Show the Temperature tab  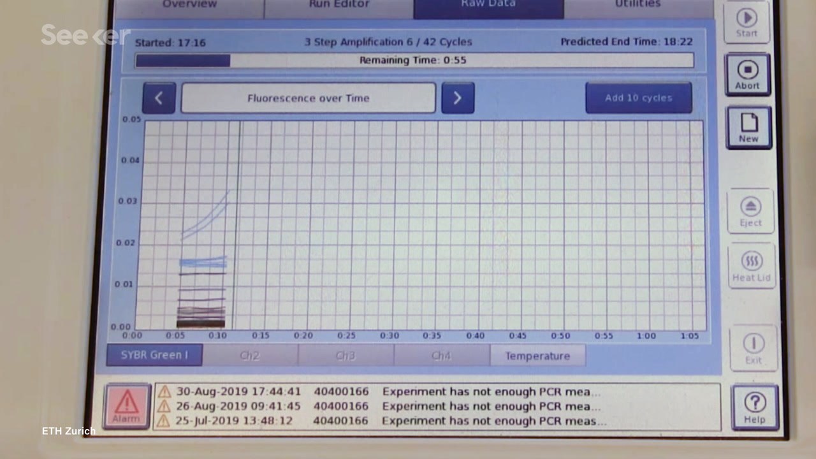[x=537, y=356]
